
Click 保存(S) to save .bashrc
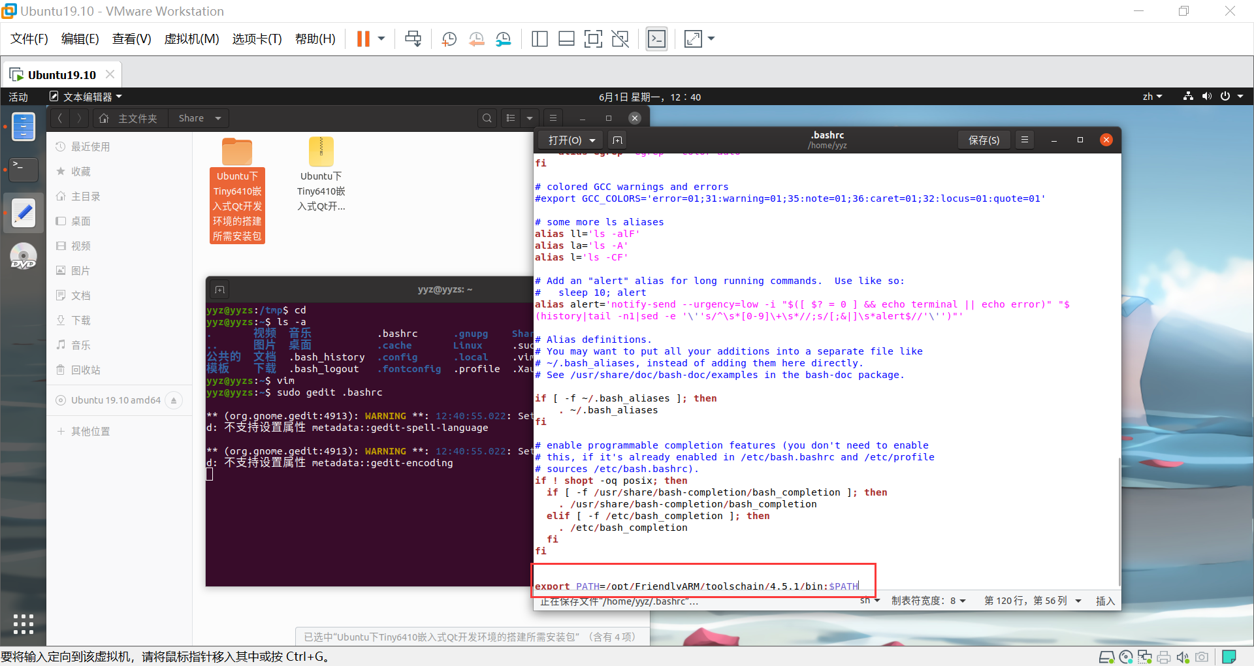pyautogui.click(x=984, y=139)
